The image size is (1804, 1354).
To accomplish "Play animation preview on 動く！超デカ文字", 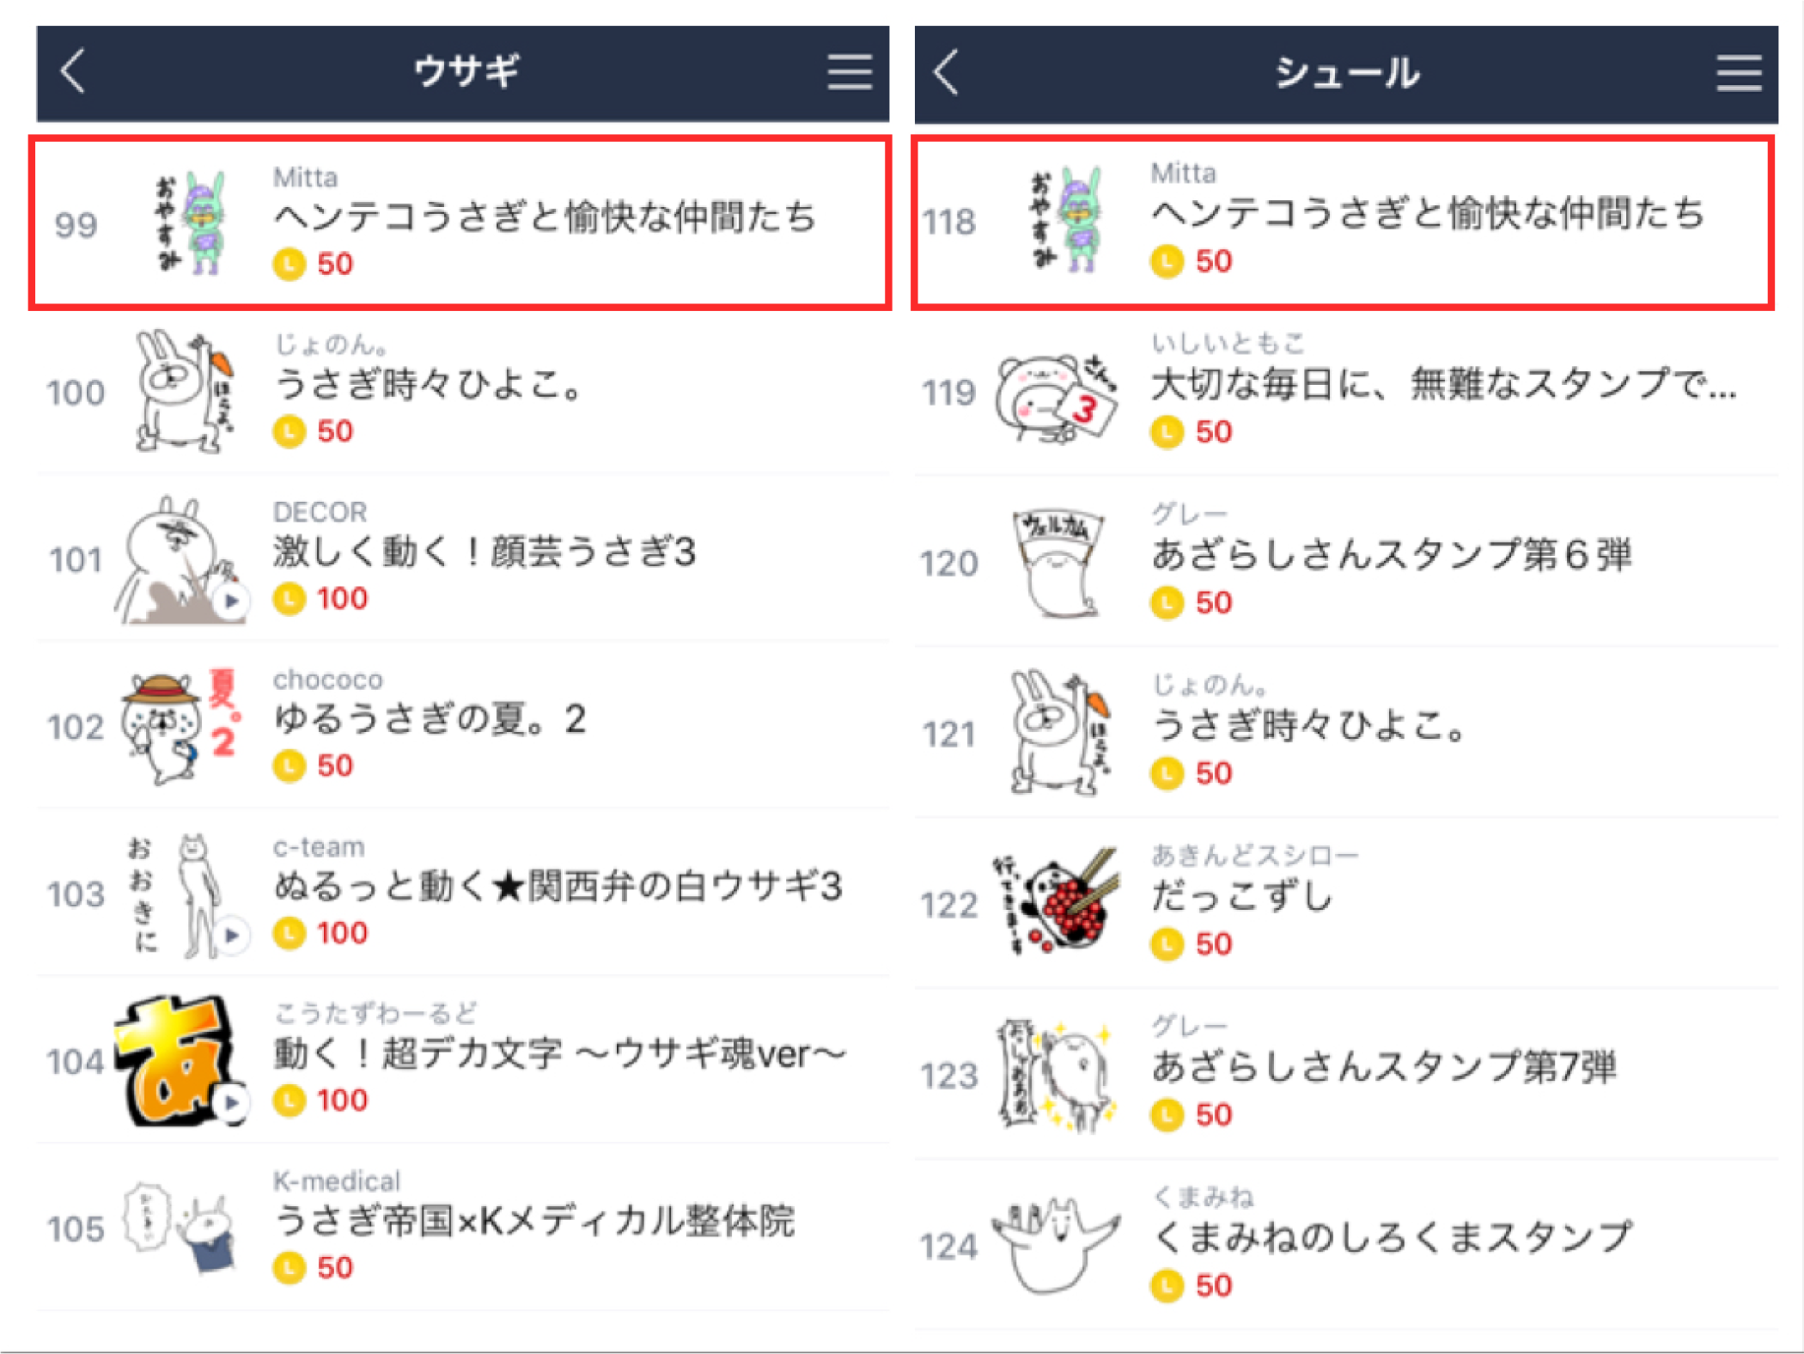I will click(232, 1102).
